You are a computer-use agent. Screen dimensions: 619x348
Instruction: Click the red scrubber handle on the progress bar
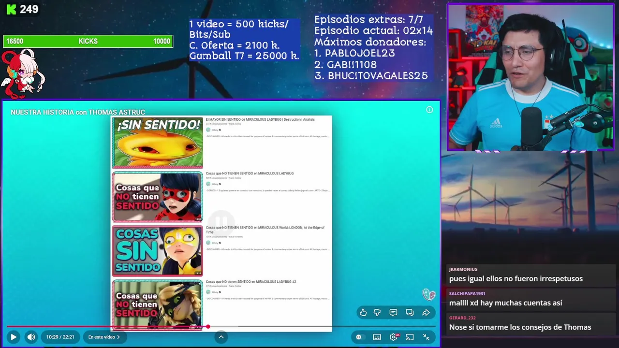coord(208,327)
